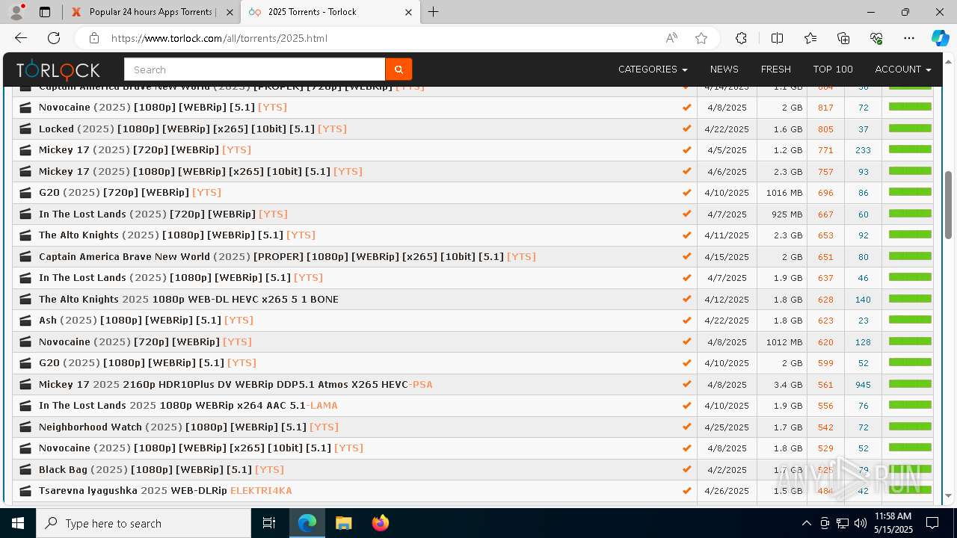The width and height of the screenshot is (957, 538).
Task: Click the page vertical scrollbar thumb
Action: click(949, 205)
